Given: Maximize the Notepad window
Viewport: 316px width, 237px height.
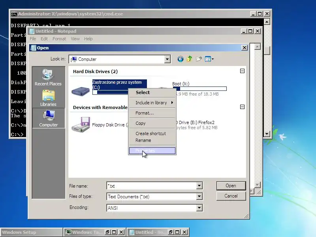Looking at the screenshot, I should 250,31.
